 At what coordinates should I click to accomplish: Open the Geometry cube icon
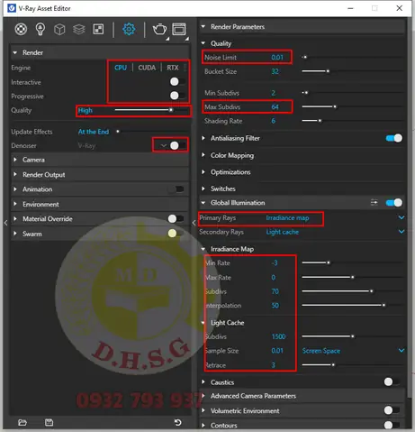pyautogui.click(x=59, y=30)
